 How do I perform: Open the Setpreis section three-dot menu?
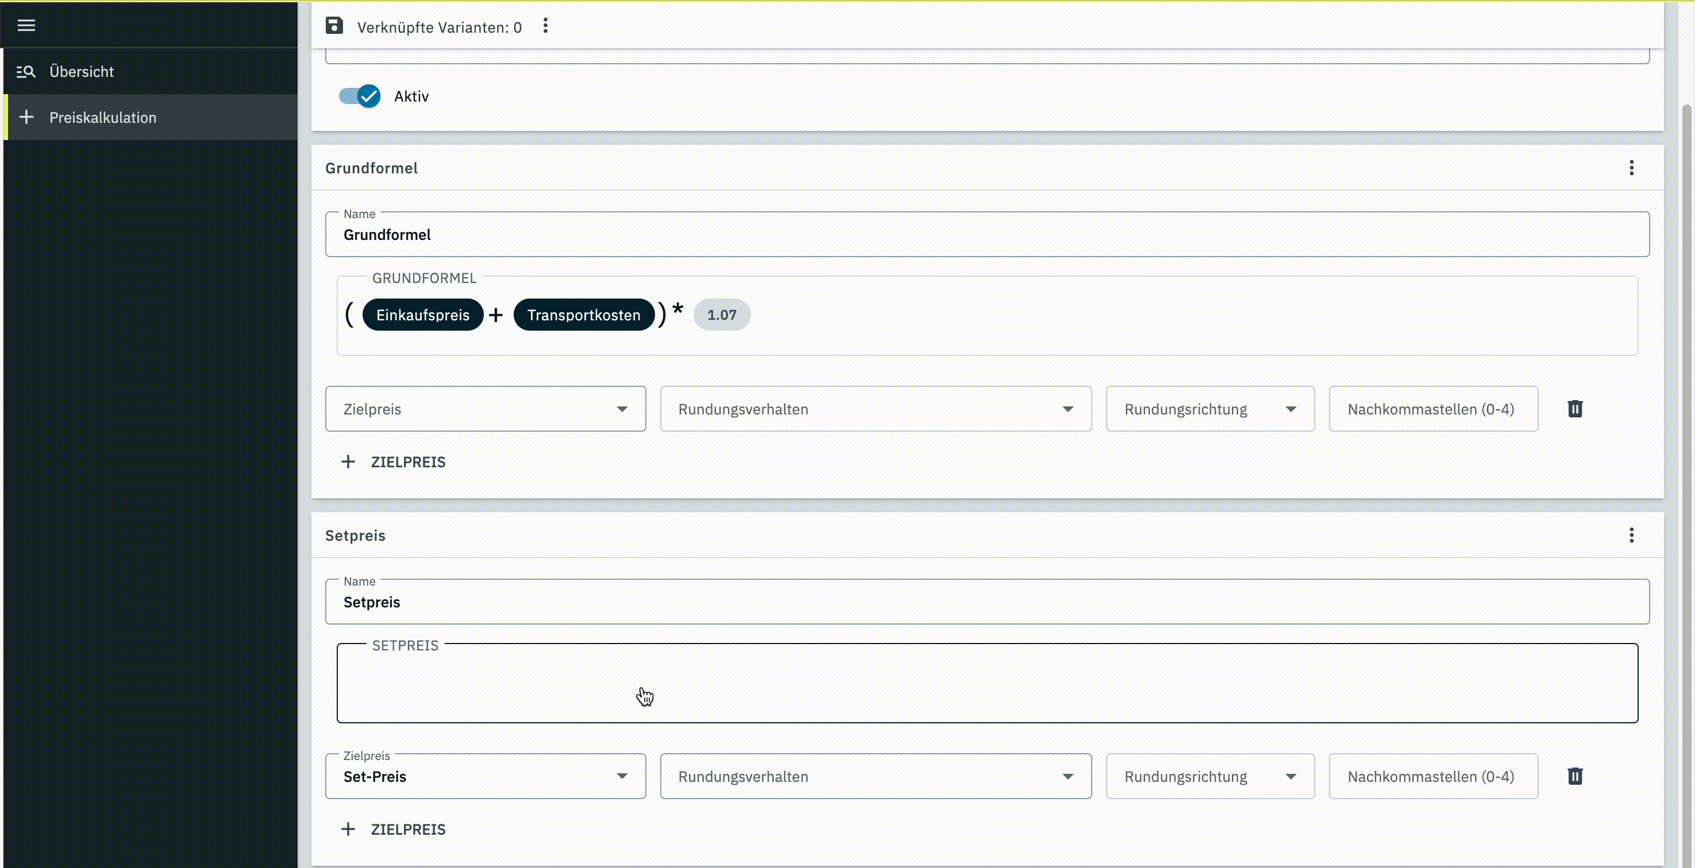pyautogui.click(x=1631, y=535)
